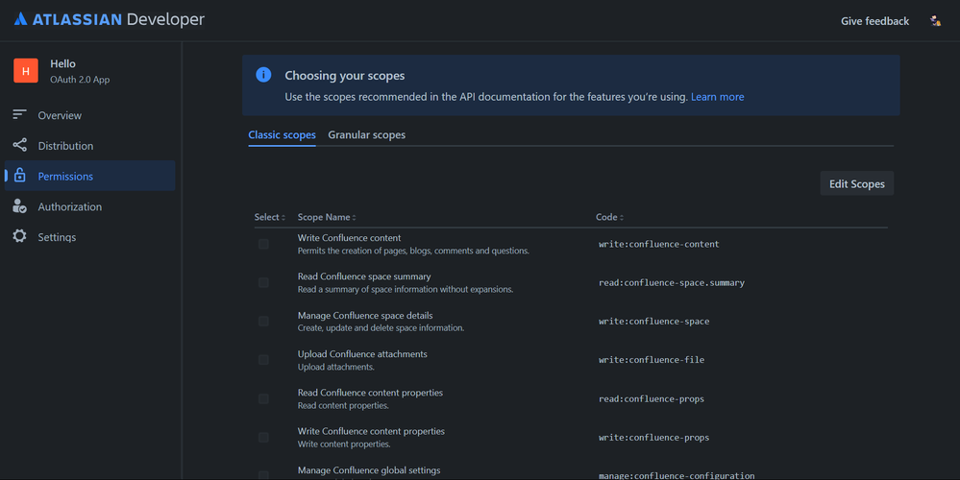
Task: Open the Learn more link
Action: coord(717,97)
